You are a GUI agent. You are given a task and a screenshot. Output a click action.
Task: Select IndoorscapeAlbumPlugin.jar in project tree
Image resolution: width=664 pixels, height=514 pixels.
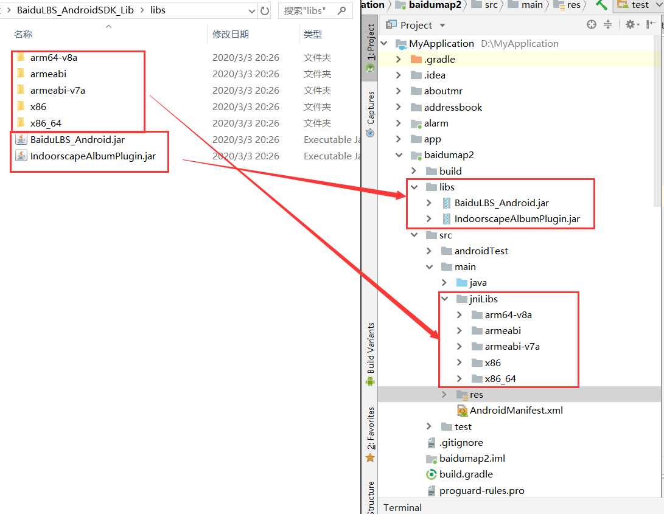pos(517,219)
